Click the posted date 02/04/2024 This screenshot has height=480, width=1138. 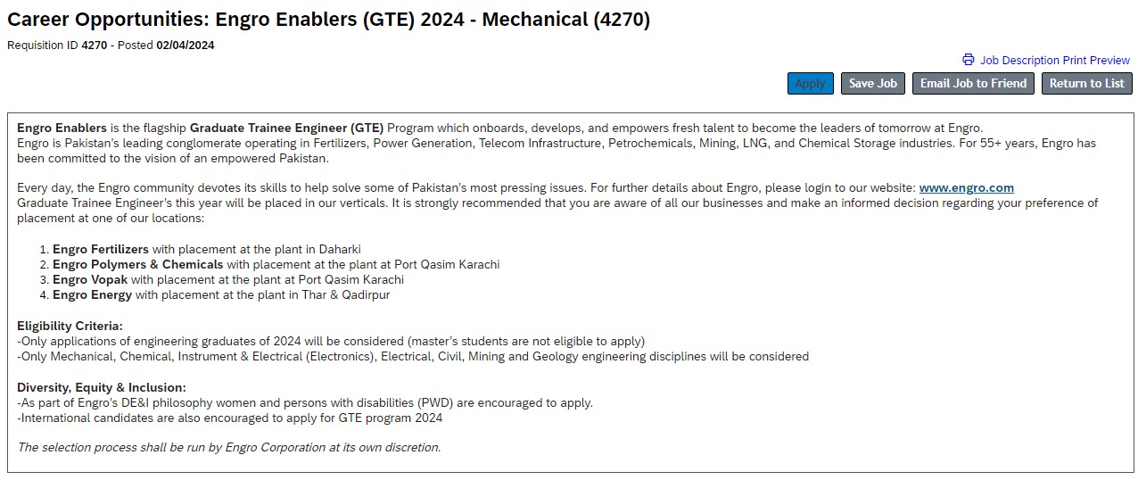coord(186,45)
